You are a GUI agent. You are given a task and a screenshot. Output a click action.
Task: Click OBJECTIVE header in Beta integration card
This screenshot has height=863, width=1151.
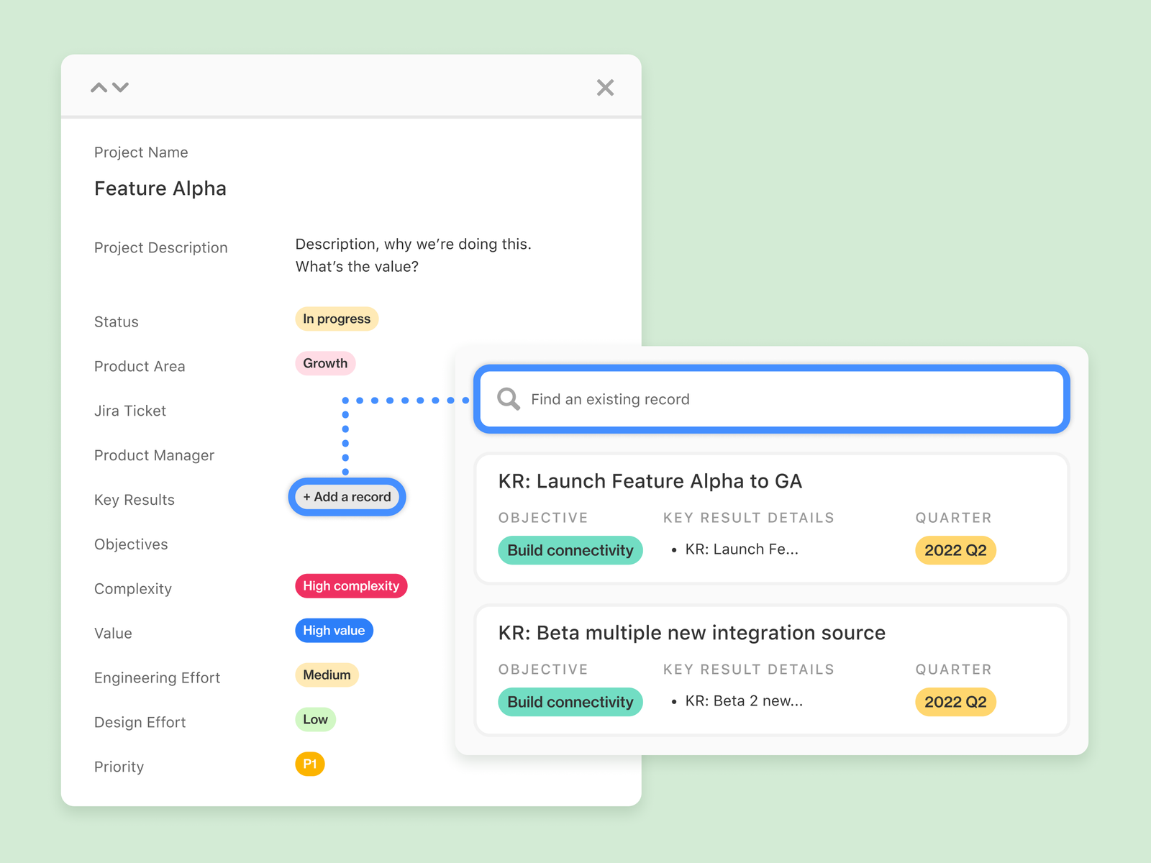pyautogui.click(x=543, y=670)
